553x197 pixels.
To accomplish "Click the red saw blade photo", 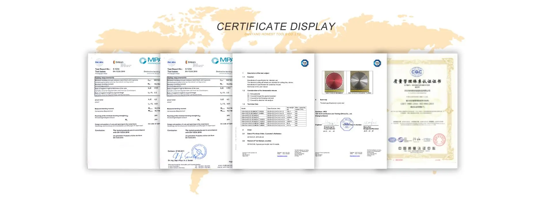I will coord(334,82).
